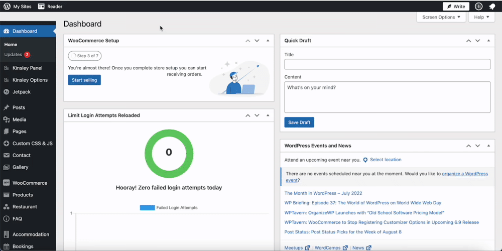The image size is (502, 251).
Task: Click the Kinsley Options sidebar icon
Action: point(6,80)
